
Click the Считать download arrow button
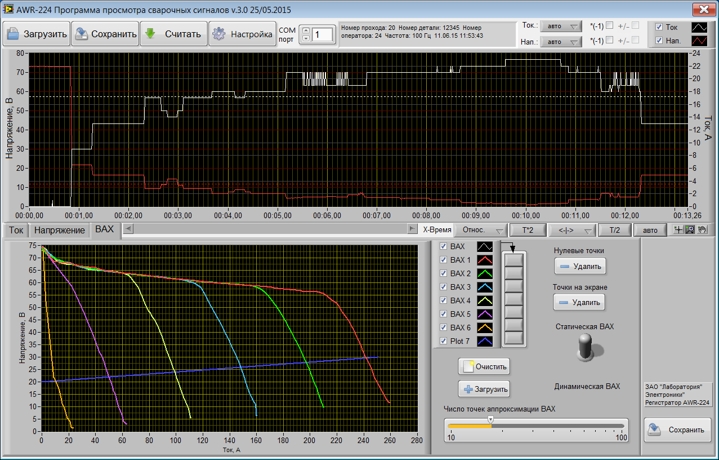click(x=173, y=34)
